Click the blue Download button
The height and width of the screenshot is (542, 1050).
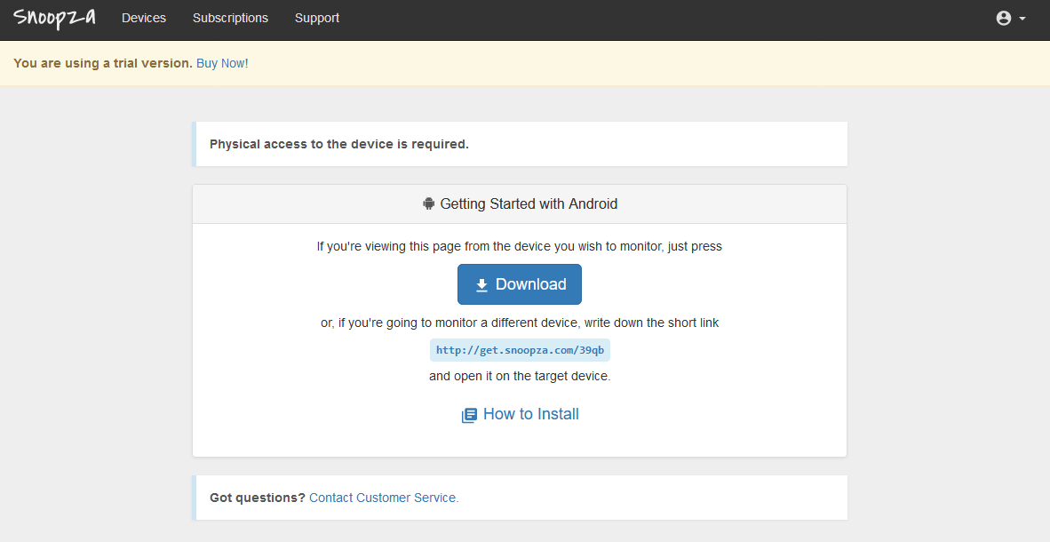(x=520, y=284)
